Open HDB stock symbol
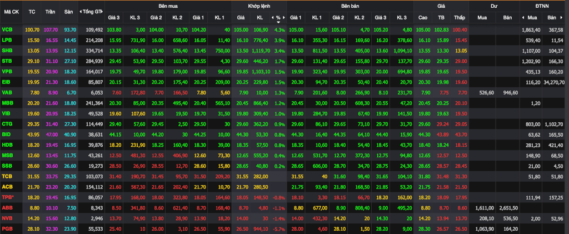The height and width of the screenshot is (234, 569). click(7, 143)
